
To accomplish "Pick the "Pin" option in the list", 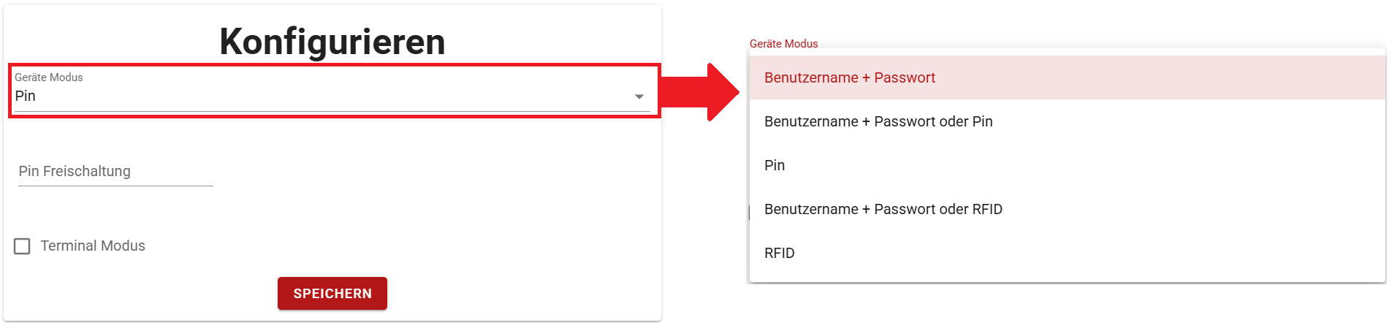I will 775,165.
